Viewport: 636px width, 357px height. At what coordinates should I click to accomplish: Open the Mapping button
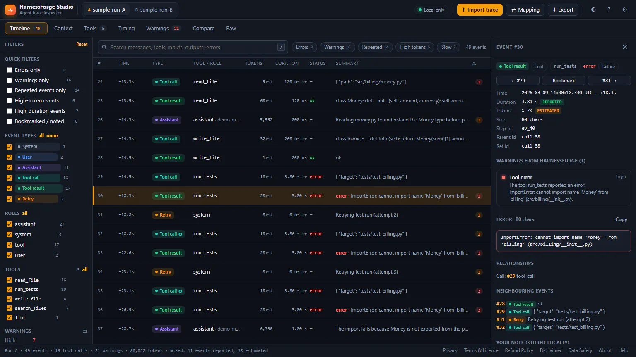pyautogui.click(x=525, y=10)
